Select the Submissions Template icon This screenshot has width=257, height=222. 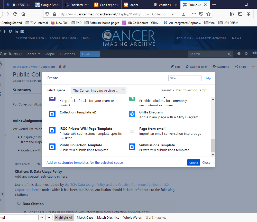coord(132,147)
